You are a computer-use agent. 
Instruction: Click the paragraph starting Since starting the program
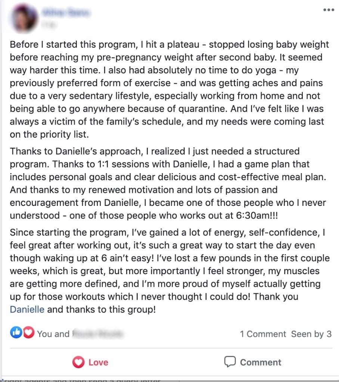point(170,271)
